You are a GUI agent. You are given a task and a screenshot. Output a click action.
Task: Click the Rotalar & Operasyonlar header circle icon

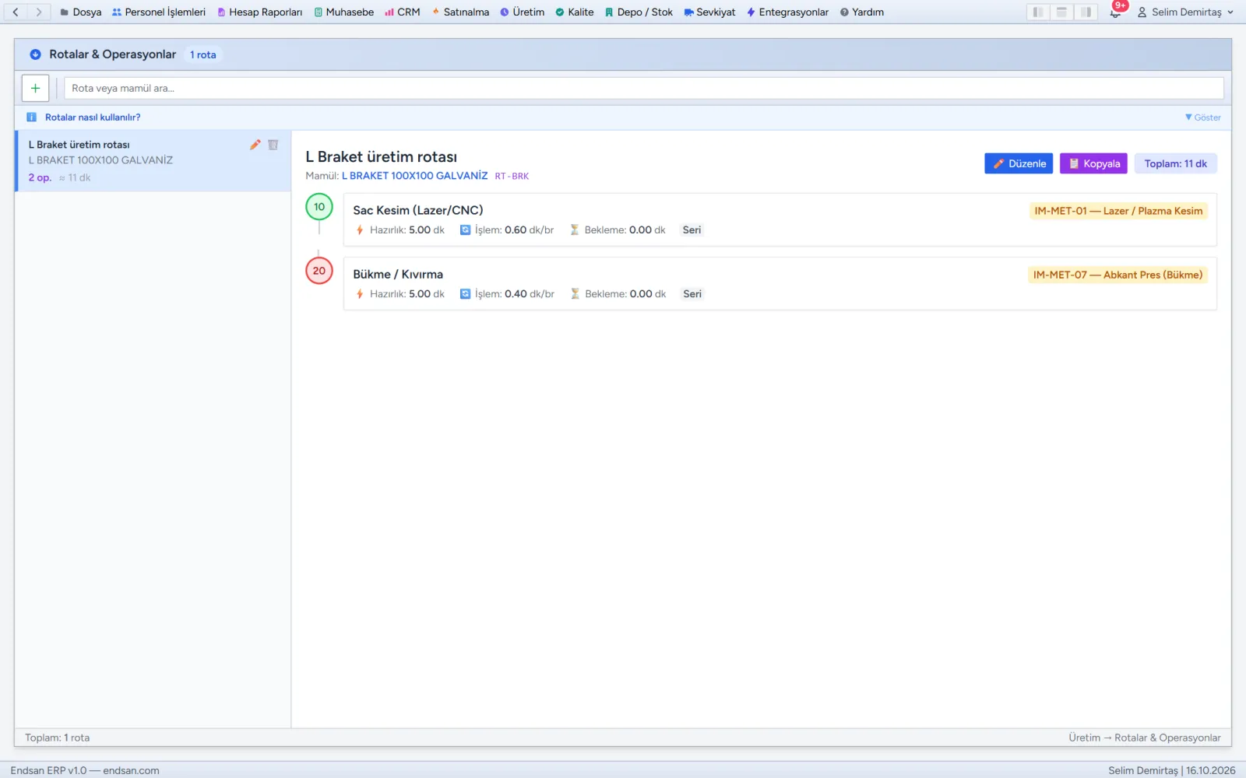coord(35,54)
